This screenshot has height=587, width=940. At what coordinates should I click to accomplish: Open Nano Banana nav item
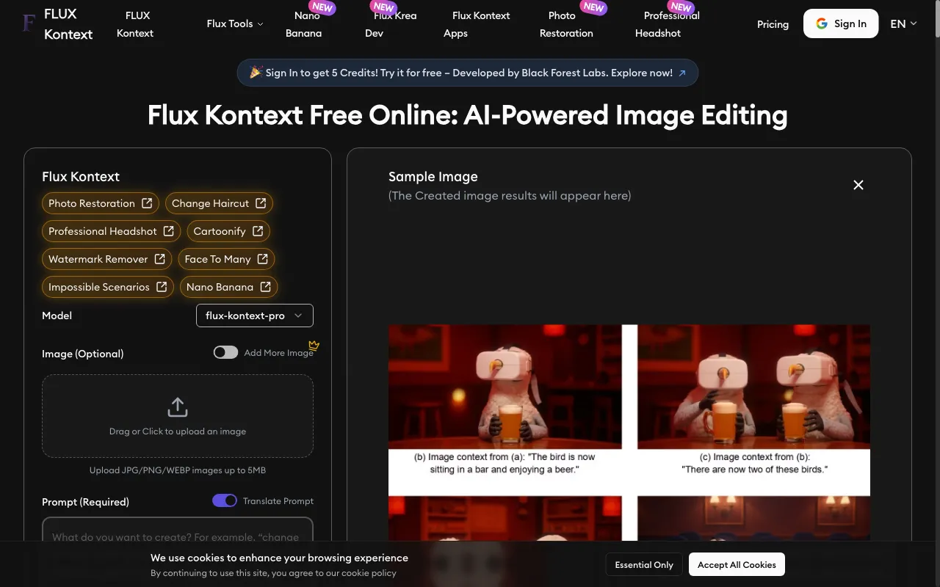click(303, 24)
